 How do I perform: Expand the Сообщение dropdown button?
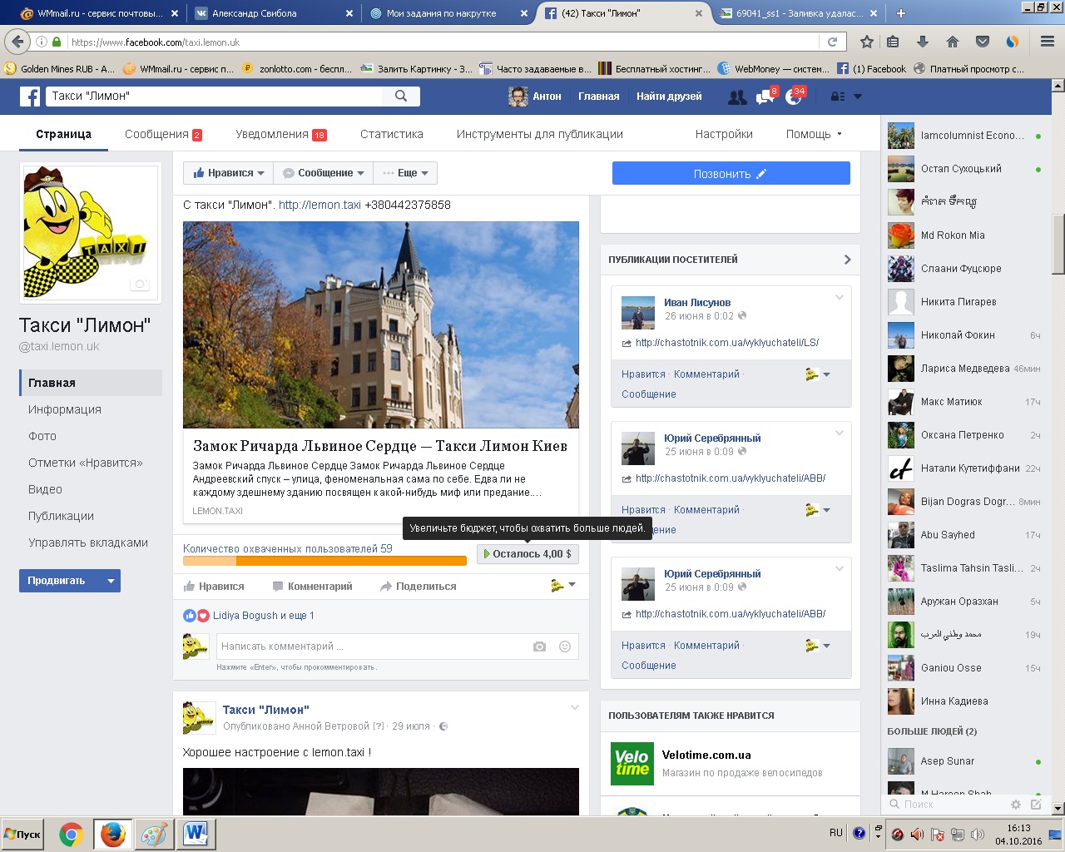[x=324, y=173]
